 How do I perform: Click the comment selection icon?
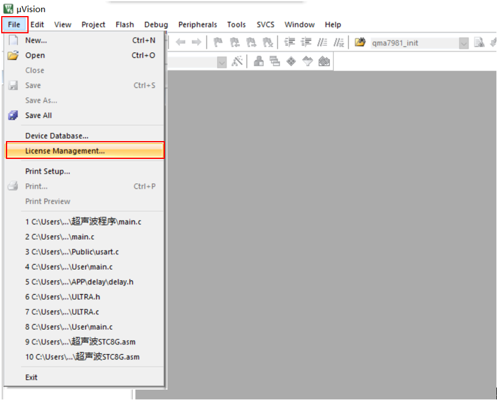323,42
